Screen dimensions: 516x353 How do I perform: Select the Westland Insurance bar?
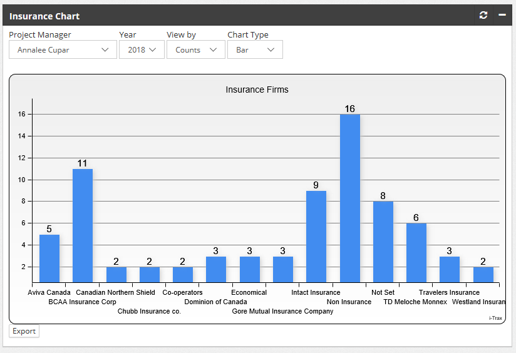483,275
